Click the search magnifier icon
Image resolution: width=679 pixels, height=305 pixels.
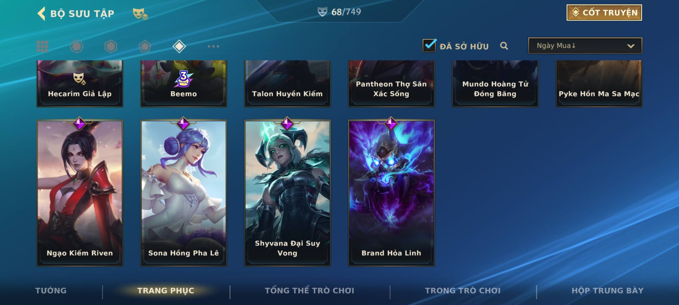click(504, 46)
